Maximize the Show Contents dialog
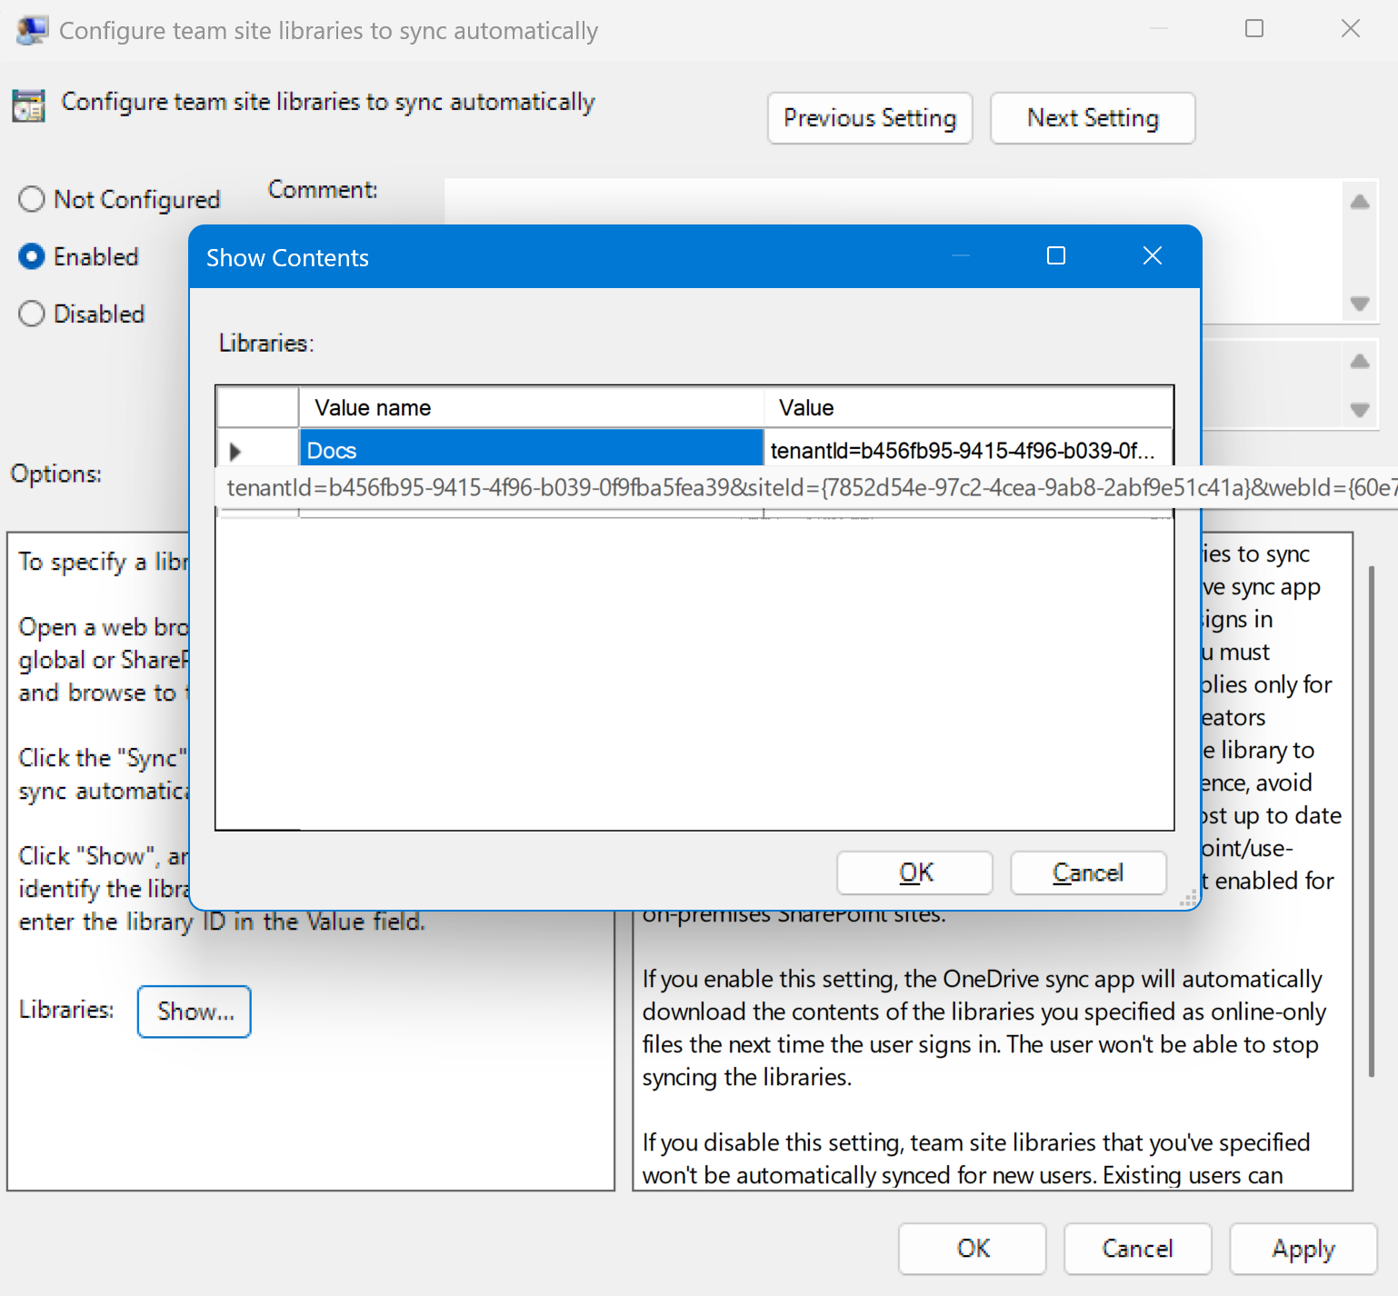This screenshot has width=1398, height=1296. tap(1056, 256)
